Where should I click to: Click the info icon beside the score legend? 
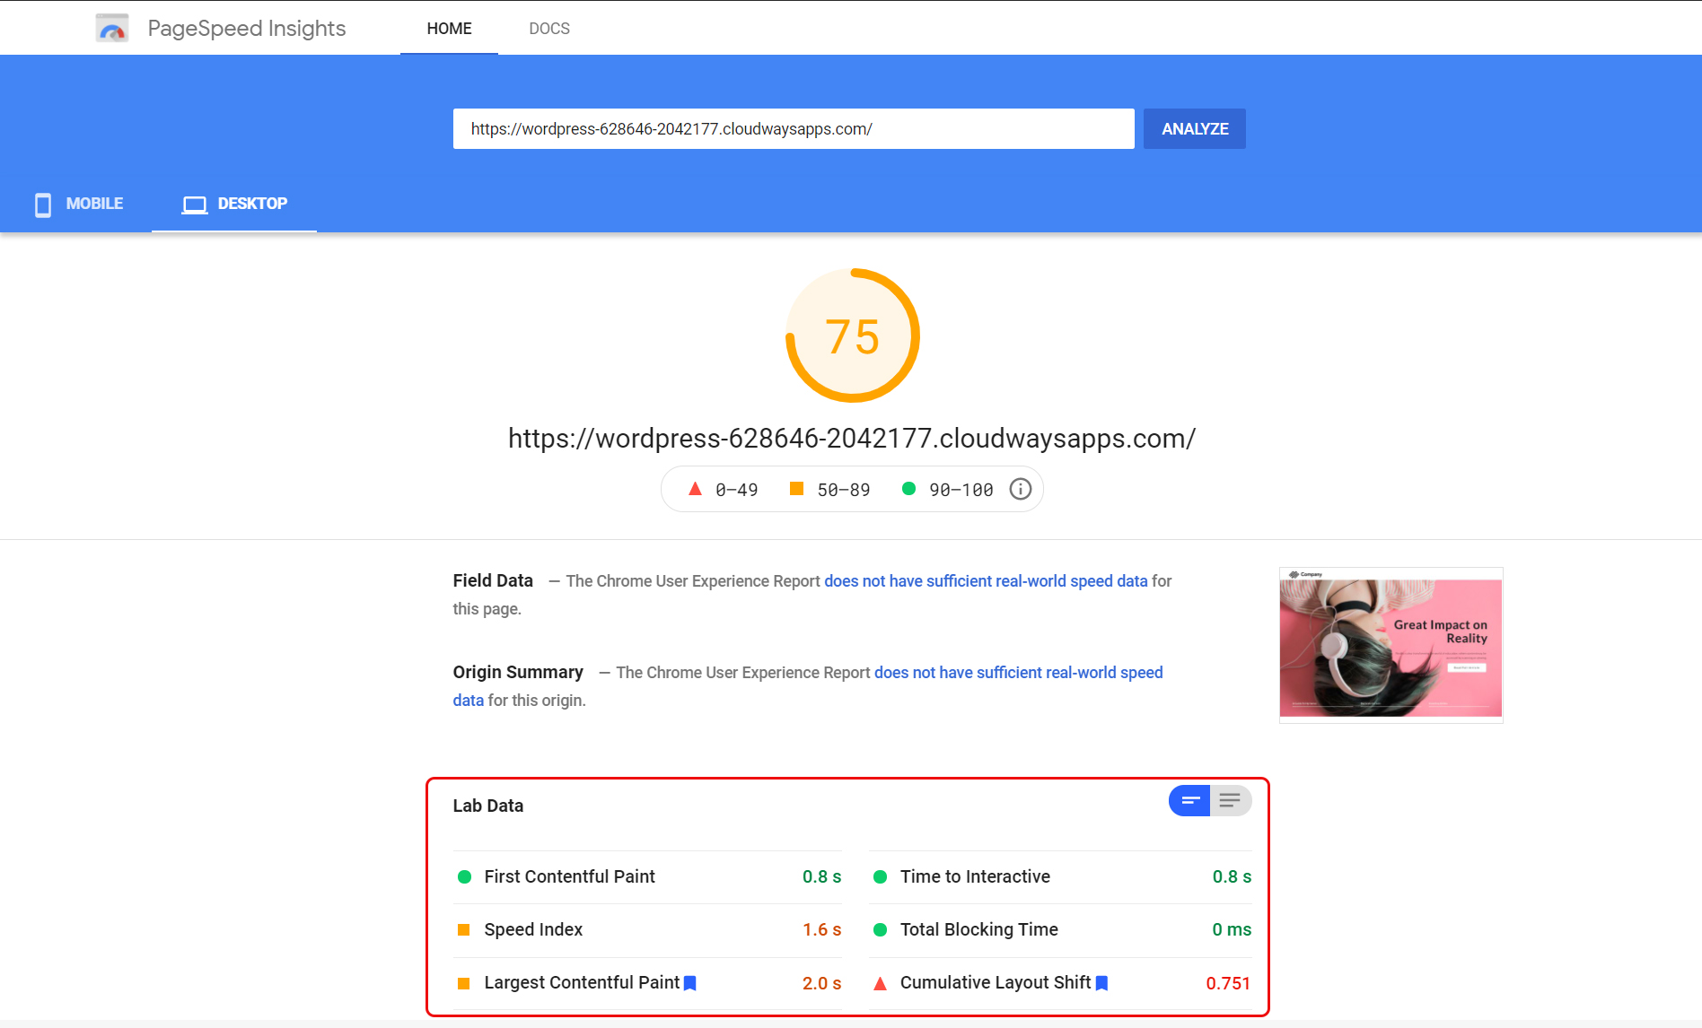1020,489
